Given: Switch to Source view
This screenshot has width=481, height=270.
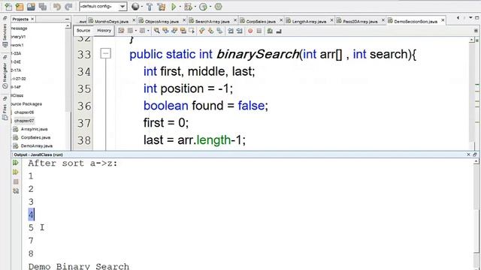Looking at the screenshot, I should [83, 31].
